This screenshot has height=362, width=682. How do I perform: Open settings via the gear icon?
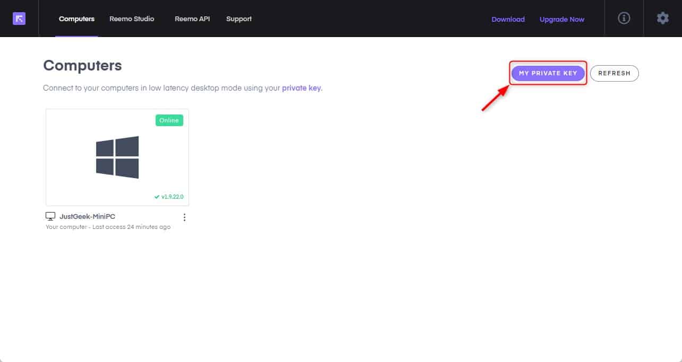click(663, 18)
